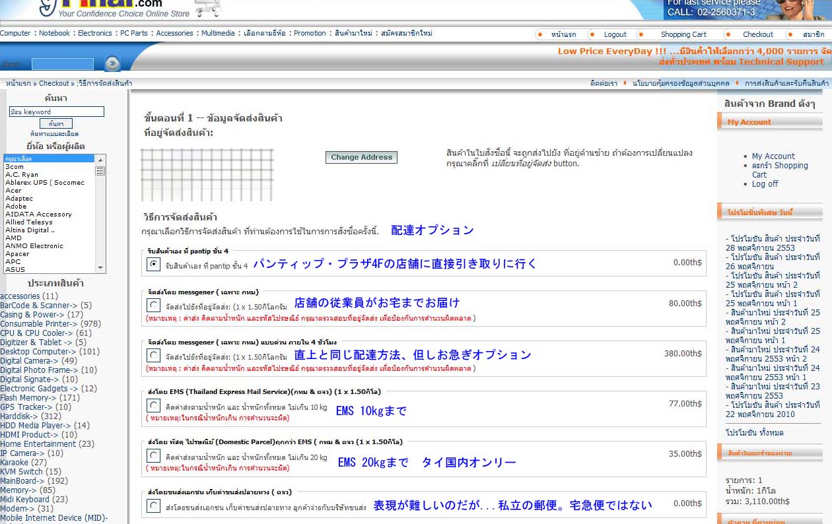Open Computer menu in top navigation
832x524 pixels.
(x=15, y=33)
